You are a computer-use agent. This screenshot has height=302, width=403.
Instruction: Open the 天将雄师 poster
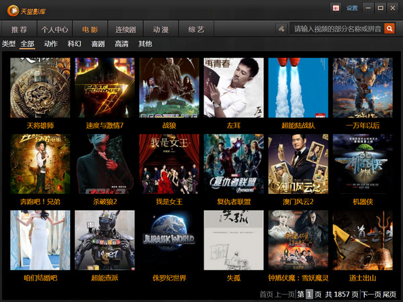click(x=40, y=87)
